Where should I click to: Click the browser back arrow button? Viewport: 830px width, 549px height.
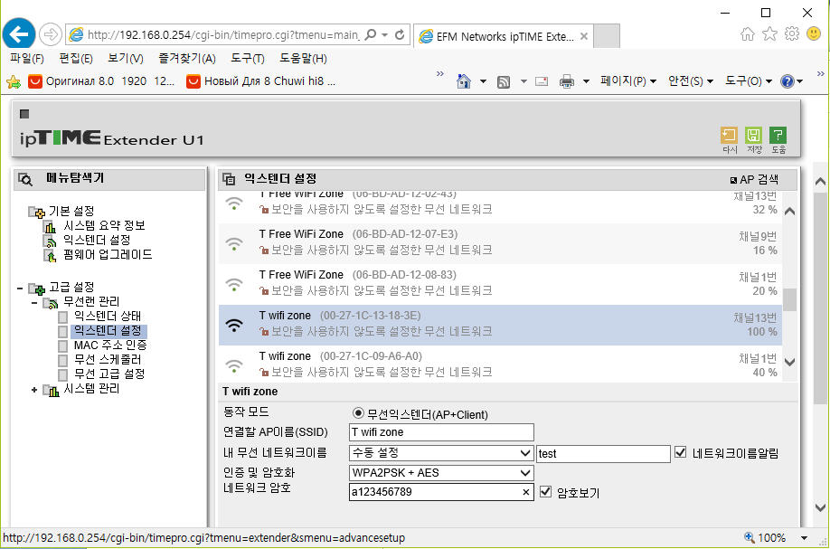[18, 34]
